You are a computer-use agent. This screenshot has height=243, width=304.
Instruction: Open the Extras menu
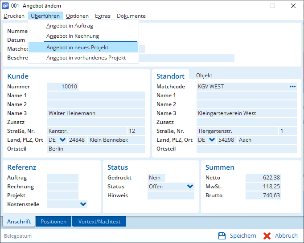click(x=103, y=16)
